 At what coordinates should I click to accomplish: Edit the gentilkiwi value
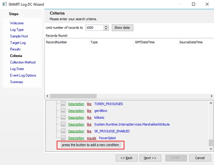[x=101, y=111]
